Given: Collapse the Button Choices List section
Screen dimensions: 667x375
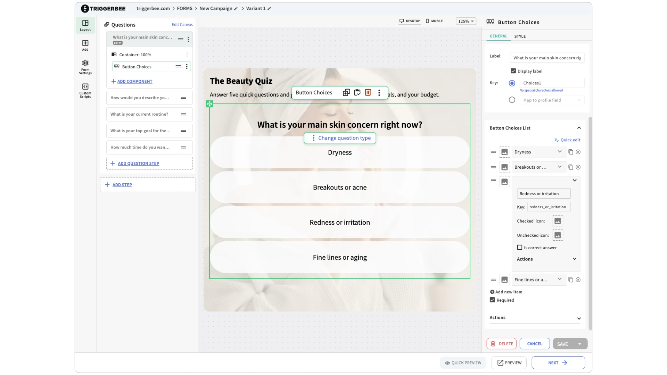Looking at the screenshot, I should pyautogui.click(x=579, y=128).
